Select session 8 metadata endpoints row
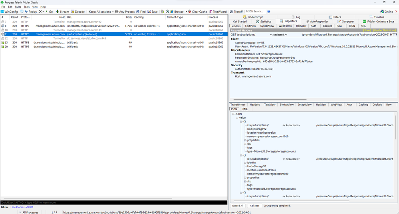 pyautogui.click(x=114, y=26)
